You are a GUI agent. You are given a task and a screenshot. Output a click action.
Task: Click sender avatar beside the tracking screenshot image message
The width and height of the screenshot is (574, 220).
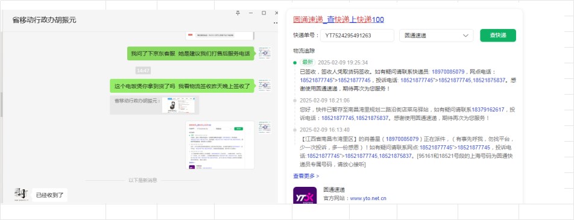(x=264, y=127)
